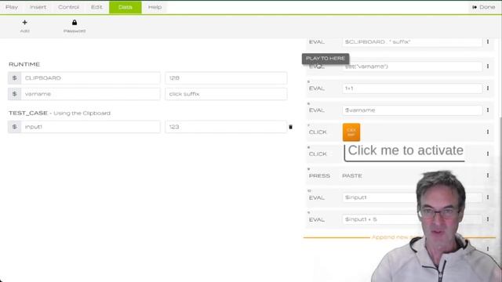Open the Help menu
502x282 pixels.
155,7
